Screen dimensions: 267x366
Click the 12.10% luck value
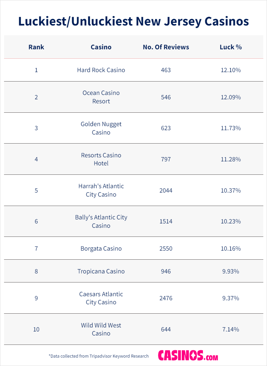[231, 70]
